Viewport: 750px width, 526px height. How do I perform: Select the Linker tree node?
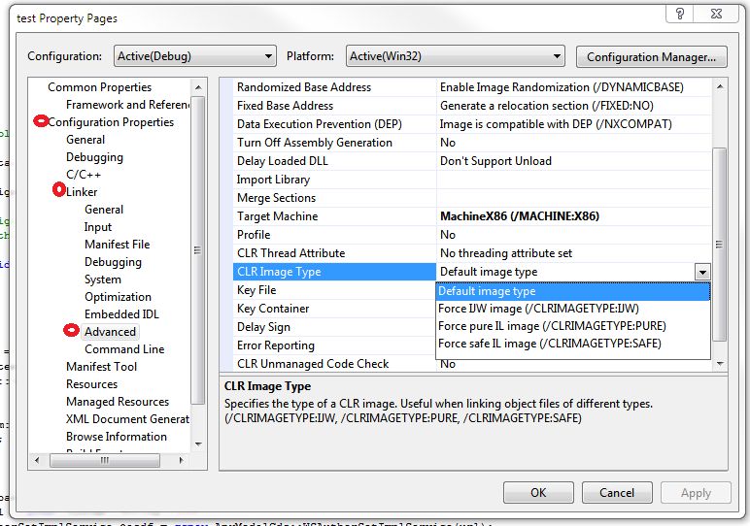pos(82,192)
